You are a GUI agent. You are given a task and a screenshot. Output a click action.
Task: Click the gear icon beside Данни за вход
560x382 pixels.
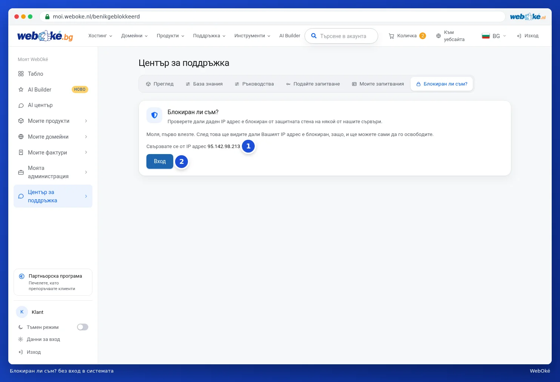tap(21, 339)
